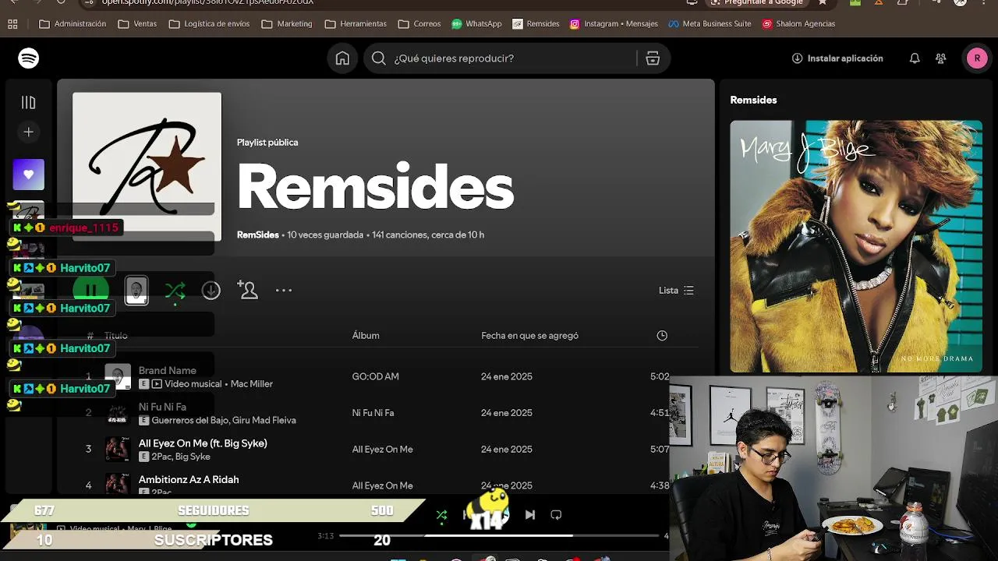This screenshot has height=561, width=998.
Task: Select the Ni Fu Ni Fa track
Action: point(162,407)
